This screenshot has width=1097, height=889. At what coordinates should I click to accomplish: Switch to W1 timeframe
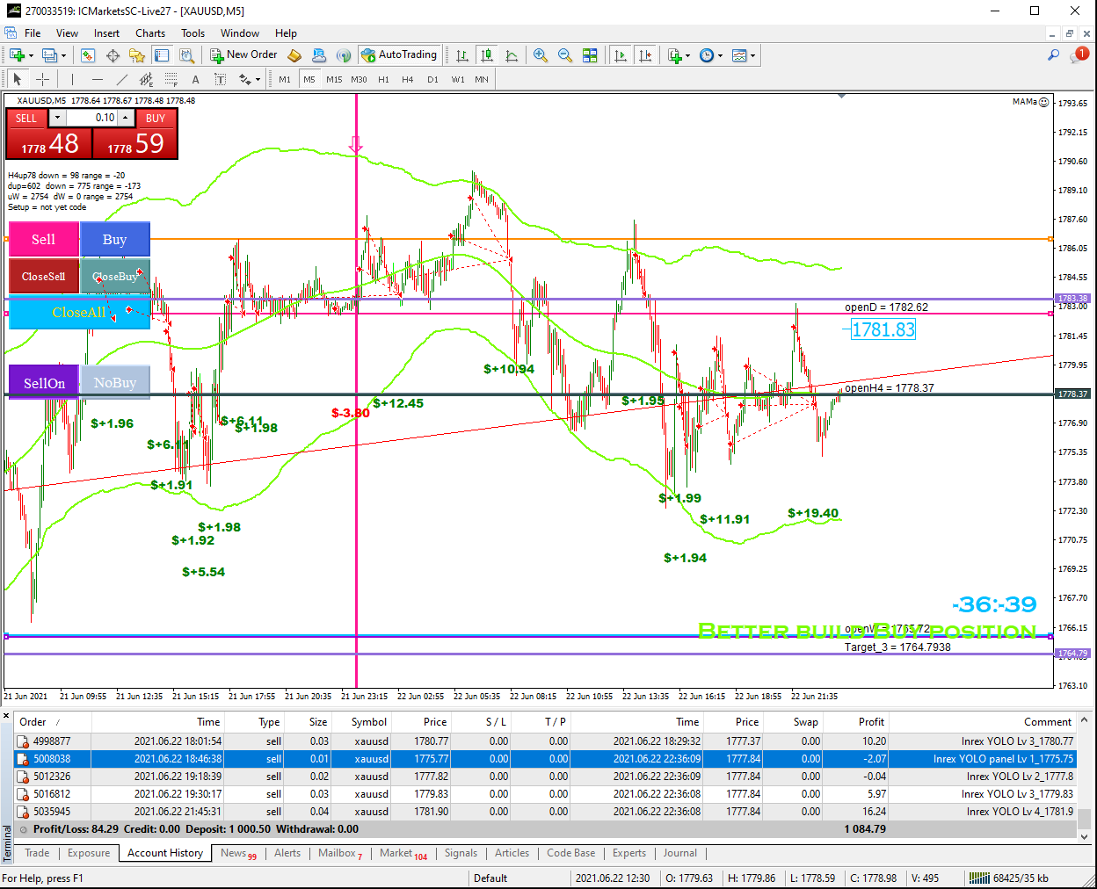pyautogui.click(x=458, y=79)
